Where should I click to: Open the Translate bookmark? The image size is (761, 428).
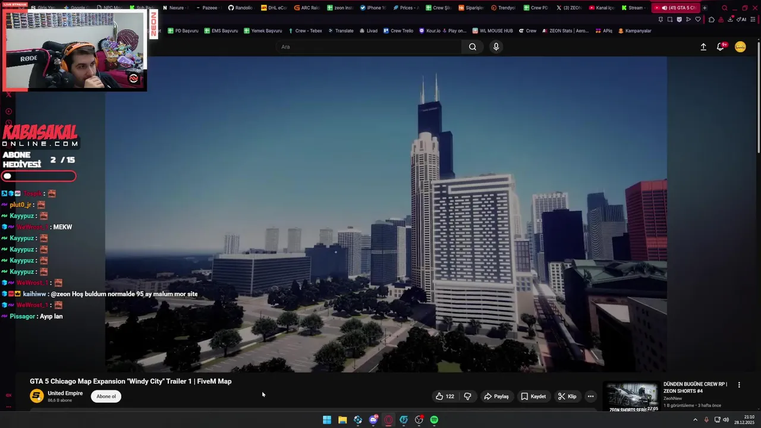click(x=341, y=31)
